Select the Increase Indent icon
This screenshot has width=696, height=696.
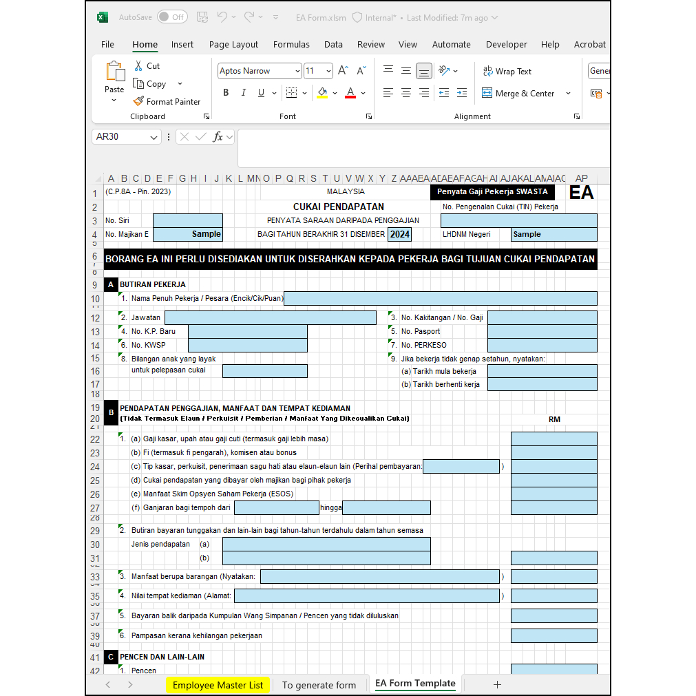pyautogui.click(x=461, y=92)
